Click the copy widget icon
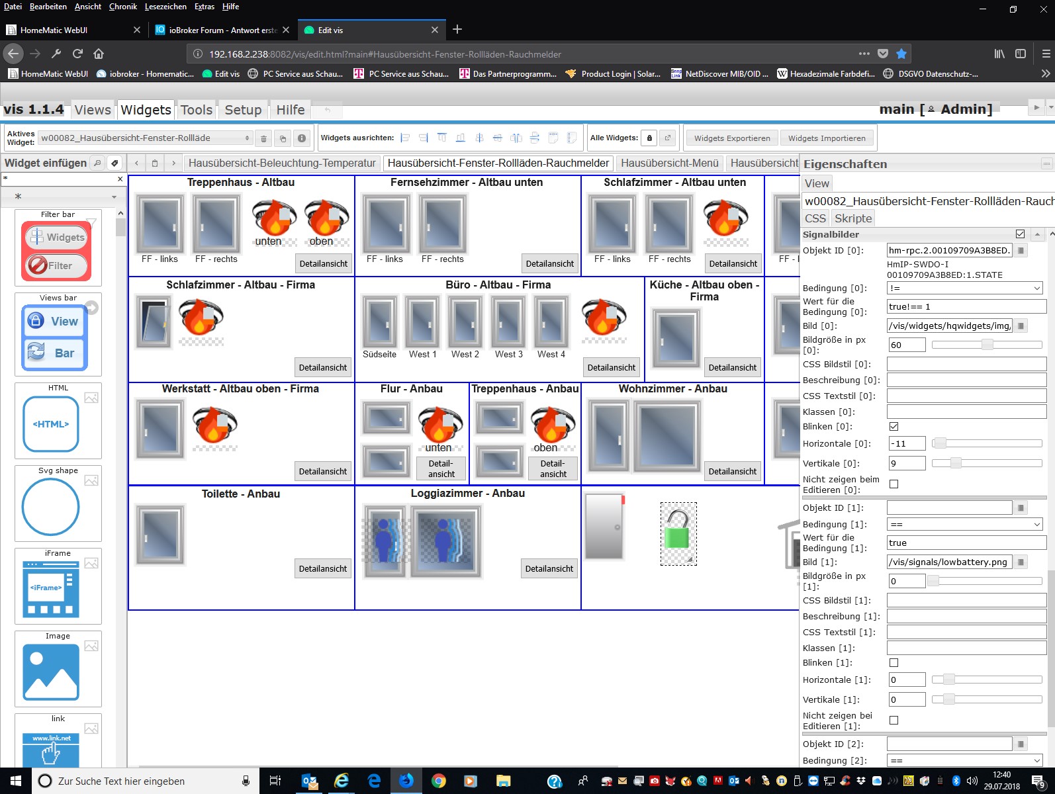1055x794 pixels. pyautogui.click(x=283, y=138)
